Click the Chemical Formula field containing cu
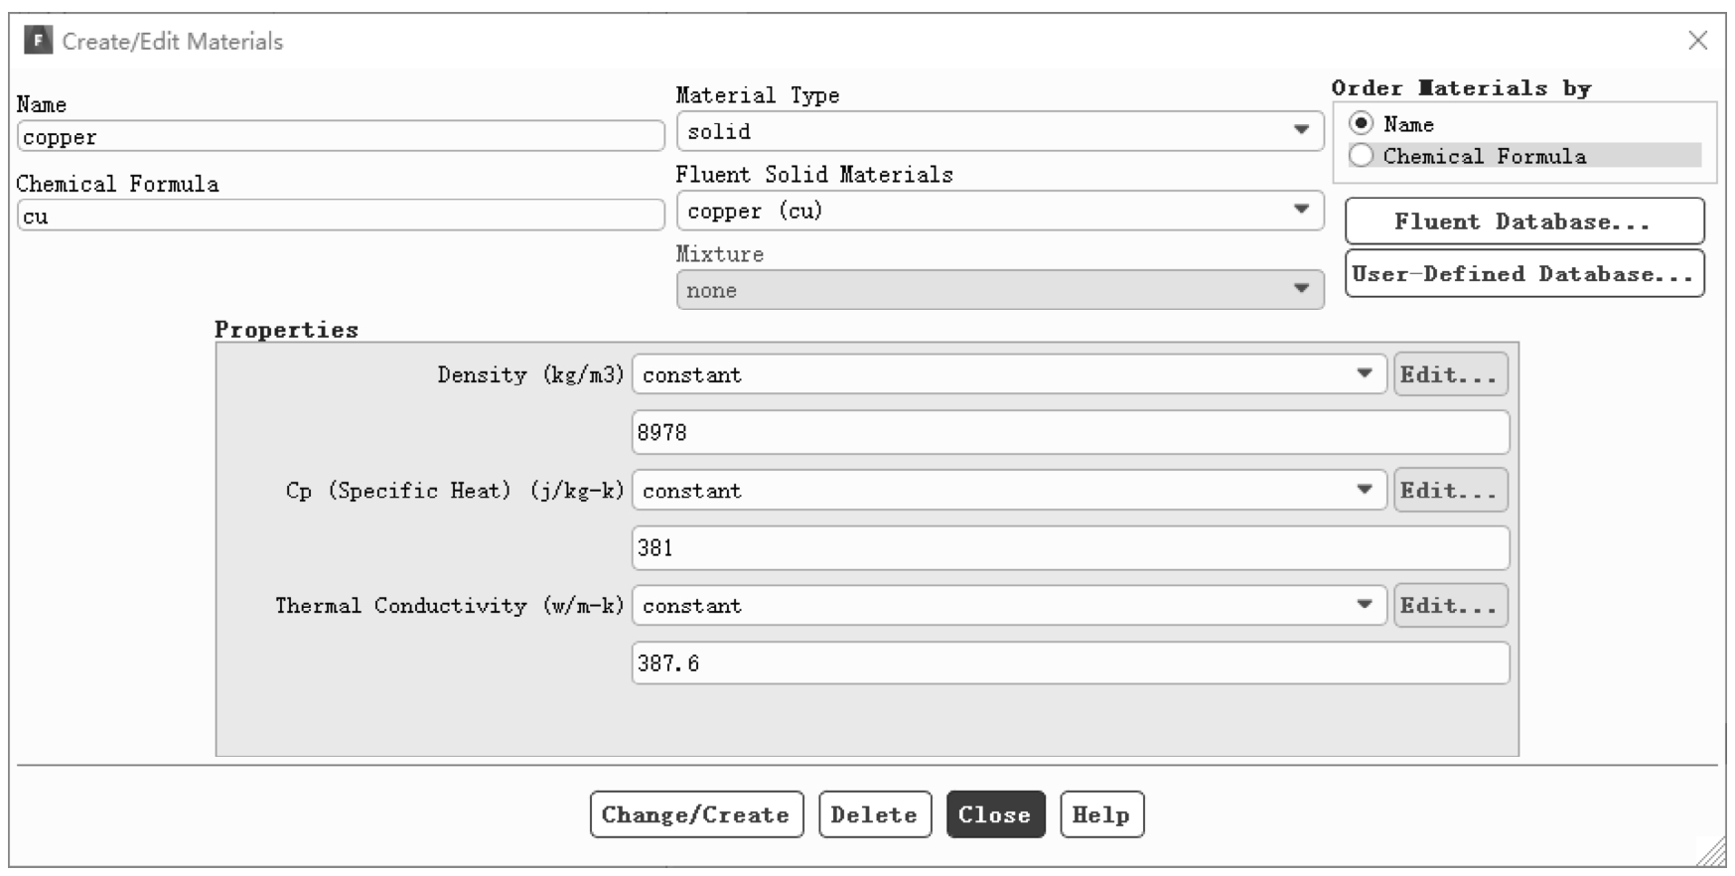Screen dimensions: 1735x876 341,216
